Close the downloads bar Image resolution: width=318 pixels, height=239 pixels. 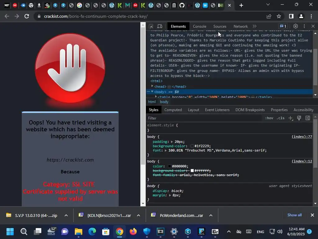coord(312,215)
